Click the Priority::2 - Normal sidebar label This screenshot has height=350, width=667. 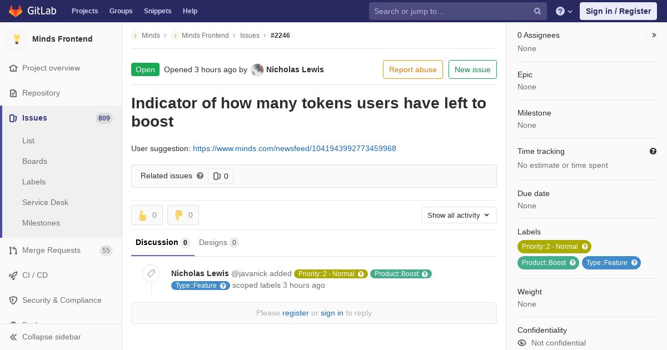coord(549,247)
